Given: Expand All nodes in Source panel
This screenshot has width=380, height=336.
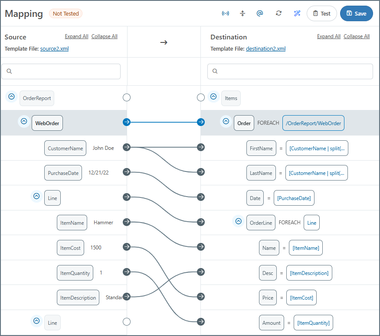Looking at the screenshot, I should pyautogui.click(x=76, y=36).
